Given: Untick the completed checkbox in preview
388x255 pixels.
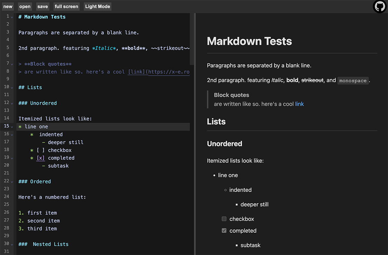Looking at the screenshot, I should point(224,231).
